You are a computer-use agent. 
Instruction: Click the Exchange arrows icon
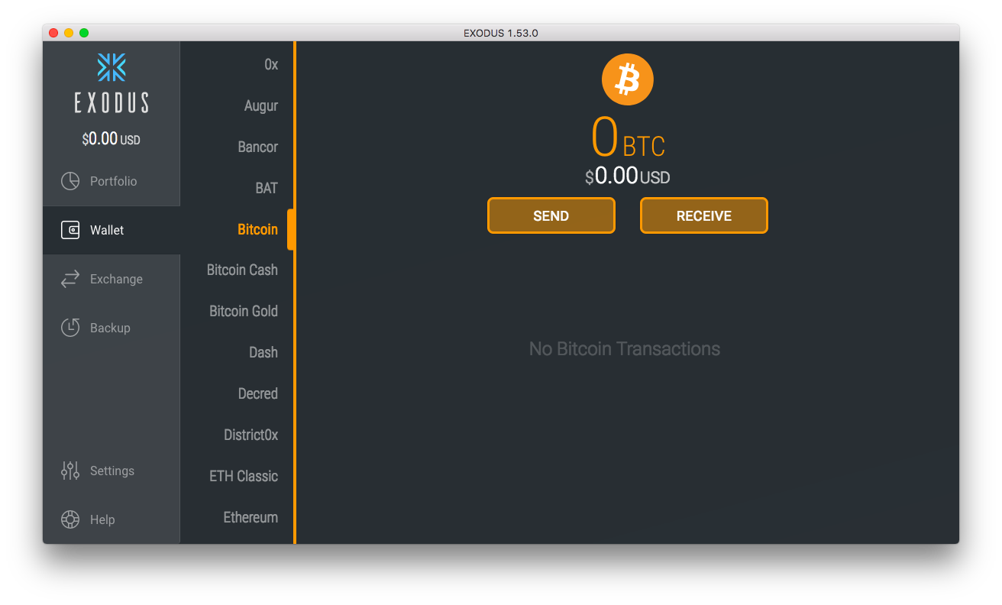70,279
